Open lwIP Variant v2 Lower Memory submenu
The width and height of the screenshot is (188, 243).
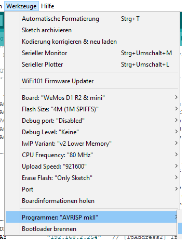92,144
